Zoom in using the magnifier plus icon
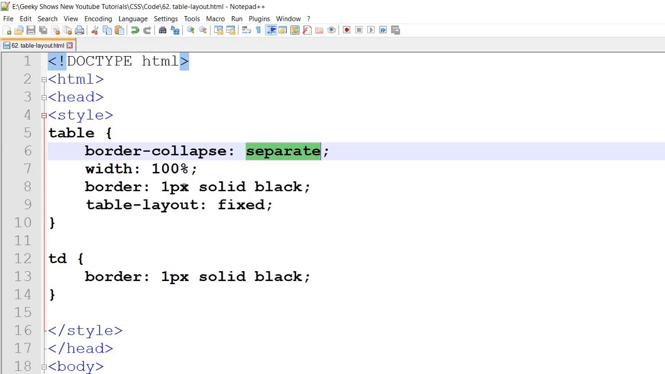Screen dimensions: 665x374 pyautogui.click(x=191, y=30)
